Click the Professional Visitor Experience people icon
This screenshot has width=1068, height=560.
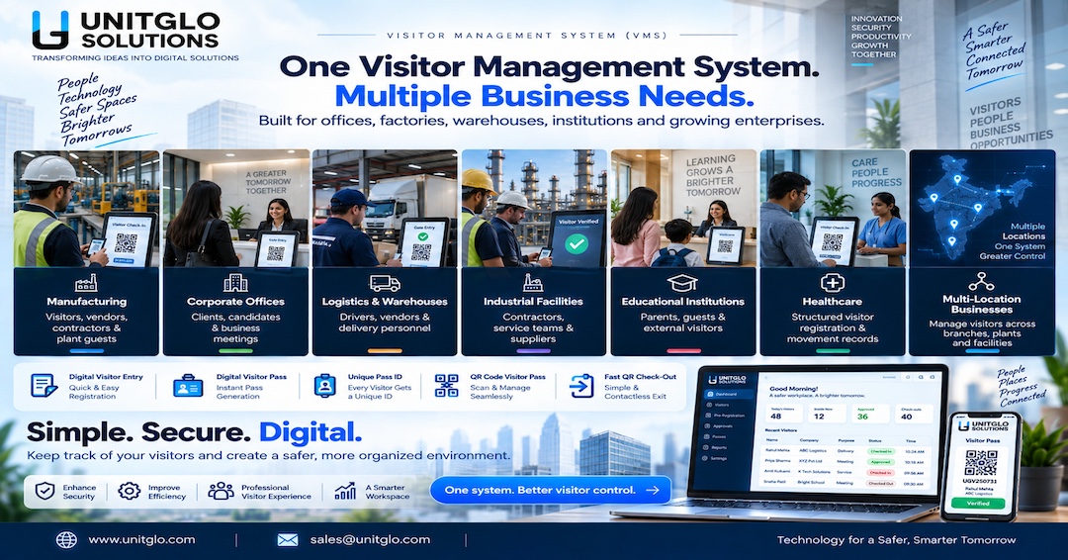click(x=221, y=491)
